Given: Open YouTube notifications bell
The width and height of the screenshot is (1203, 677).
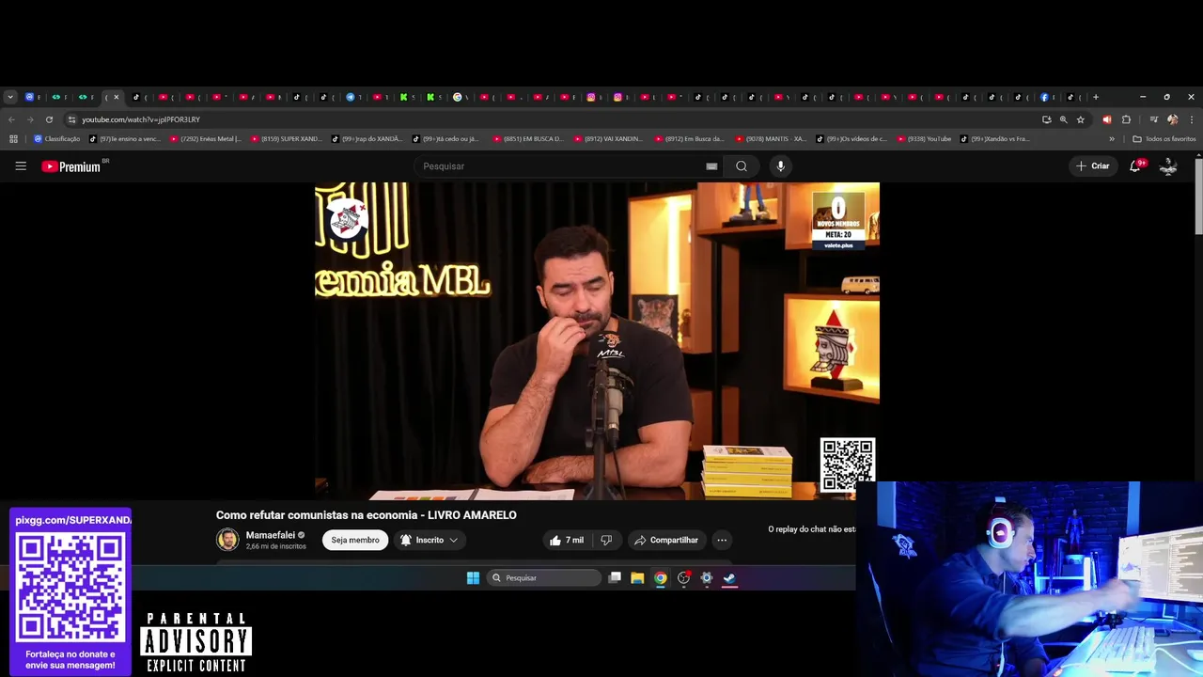Looking at the screenshot, I should coord(1135,165).
